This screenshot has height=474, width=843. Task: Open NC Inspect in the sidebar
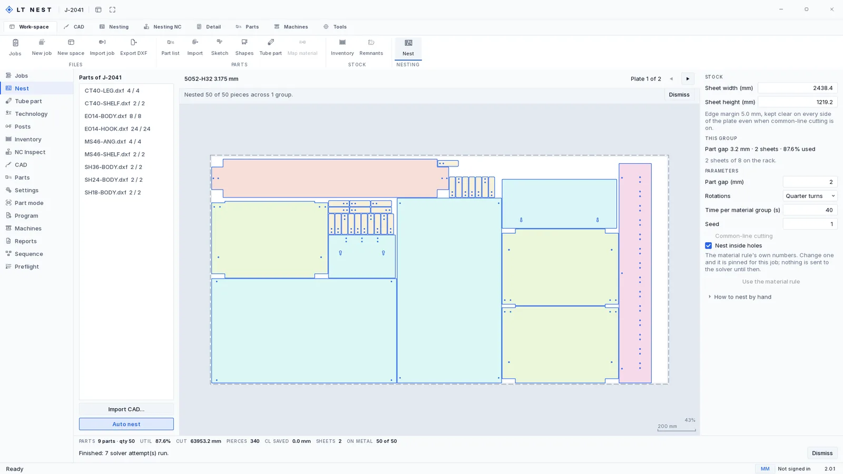(x=36, y=152)
